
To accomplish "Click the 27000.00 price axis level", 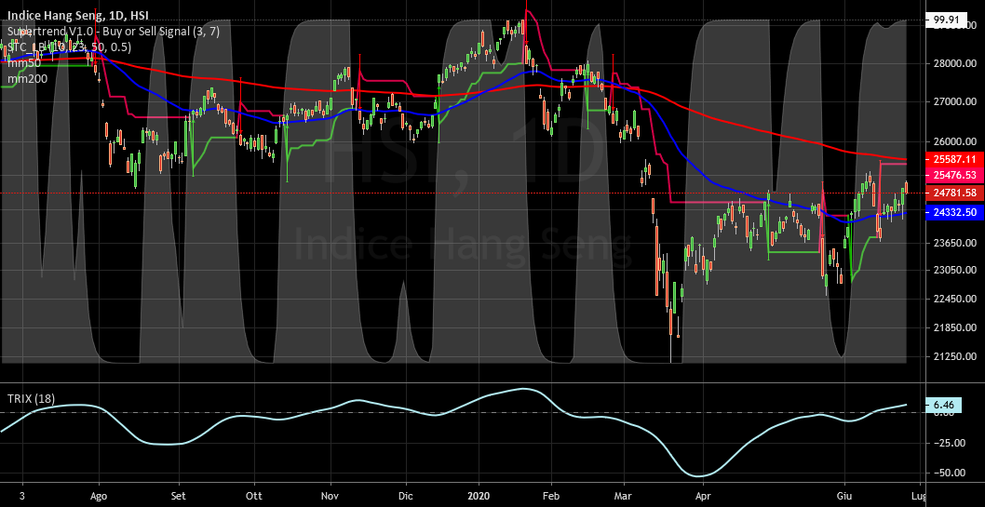I will point(955,101).
